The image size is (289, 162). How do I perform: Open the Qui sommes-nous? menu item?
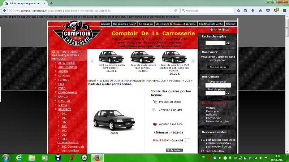point(124,24)
